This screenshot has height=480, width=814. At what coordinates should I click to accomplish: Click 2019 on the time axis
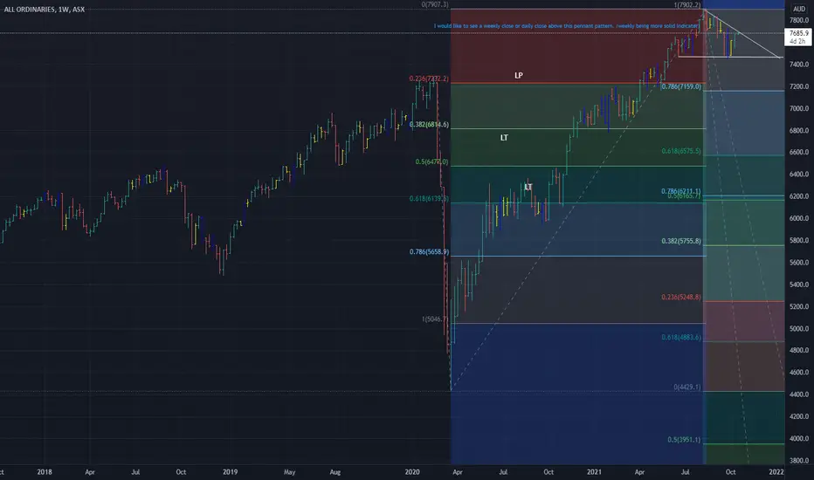230,471
